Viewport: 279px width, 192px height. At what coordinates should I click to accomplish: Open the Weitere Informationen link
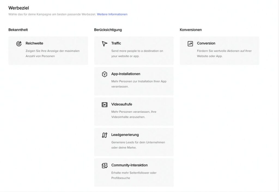[112, 14]
